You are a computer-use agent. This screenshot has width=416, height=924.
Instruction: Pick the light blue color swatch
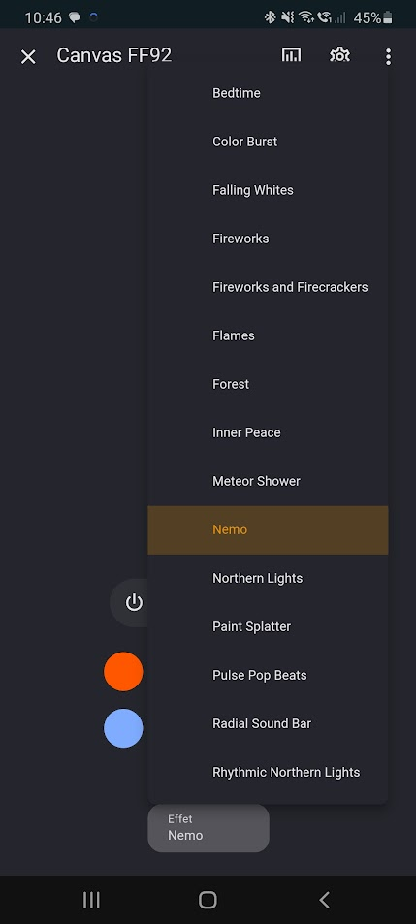pyautogui.click(x=123, y=728)
